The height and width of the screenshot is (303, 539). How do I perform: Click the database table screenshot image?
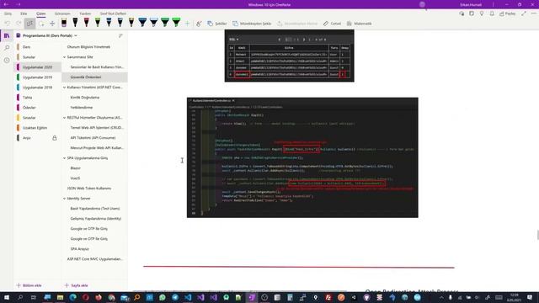[x=290, y=56]
